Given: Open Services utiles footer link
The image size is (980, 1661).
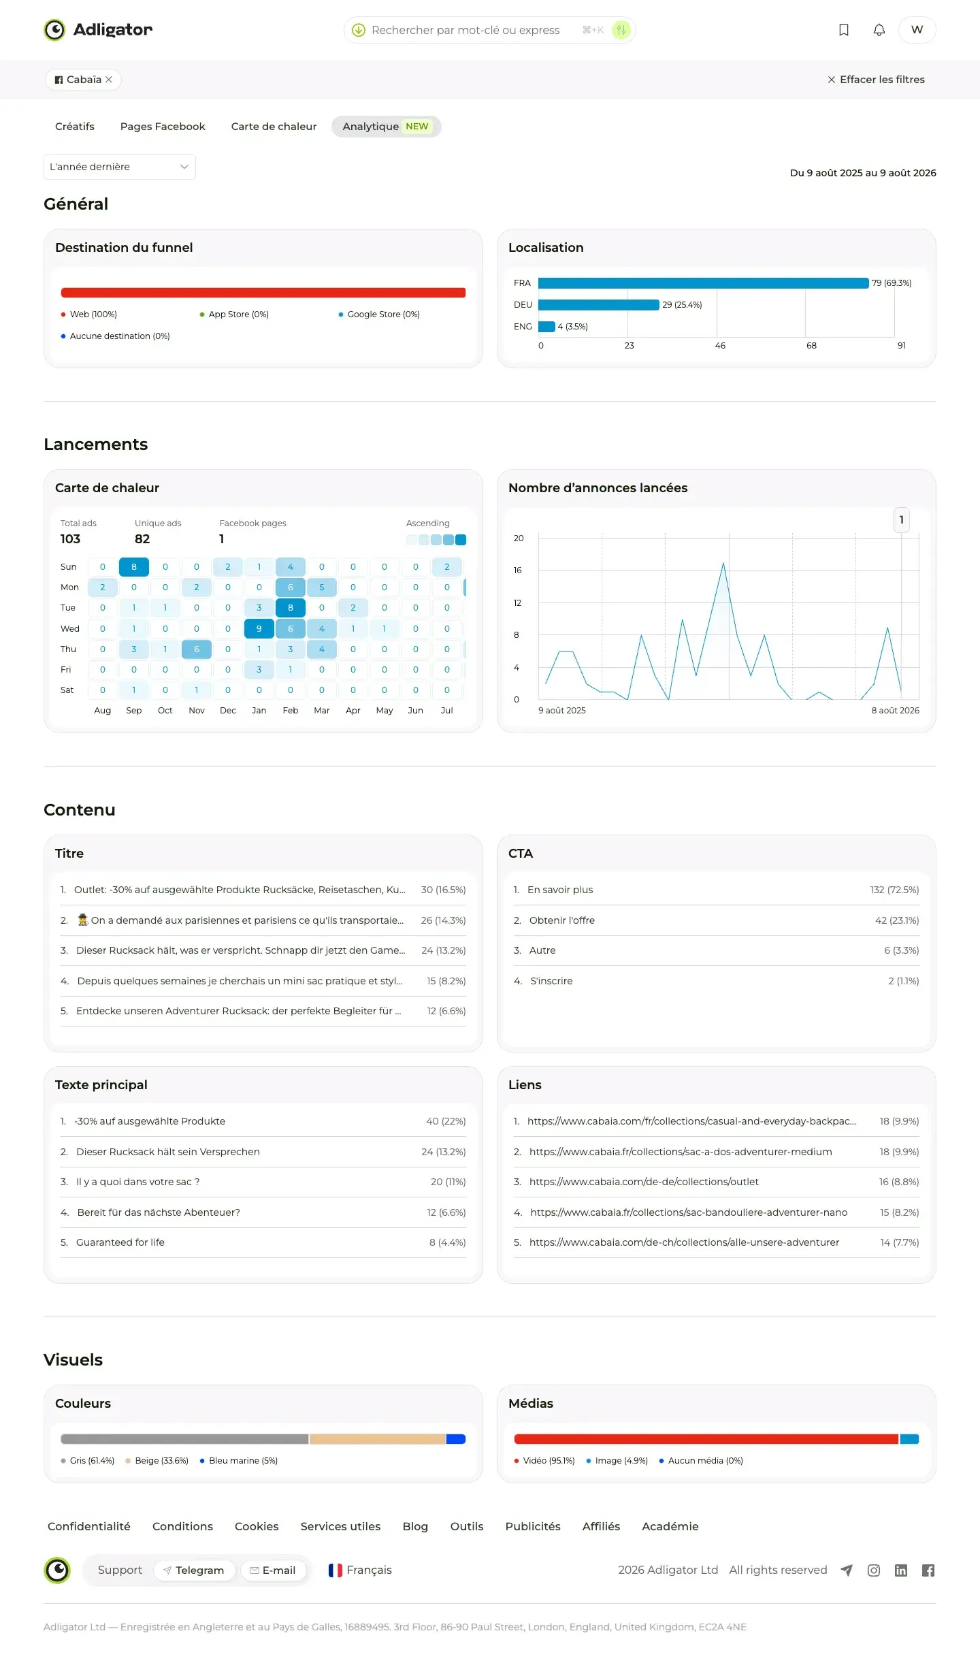Looking at the screenshot, I should click(340, 1526).
